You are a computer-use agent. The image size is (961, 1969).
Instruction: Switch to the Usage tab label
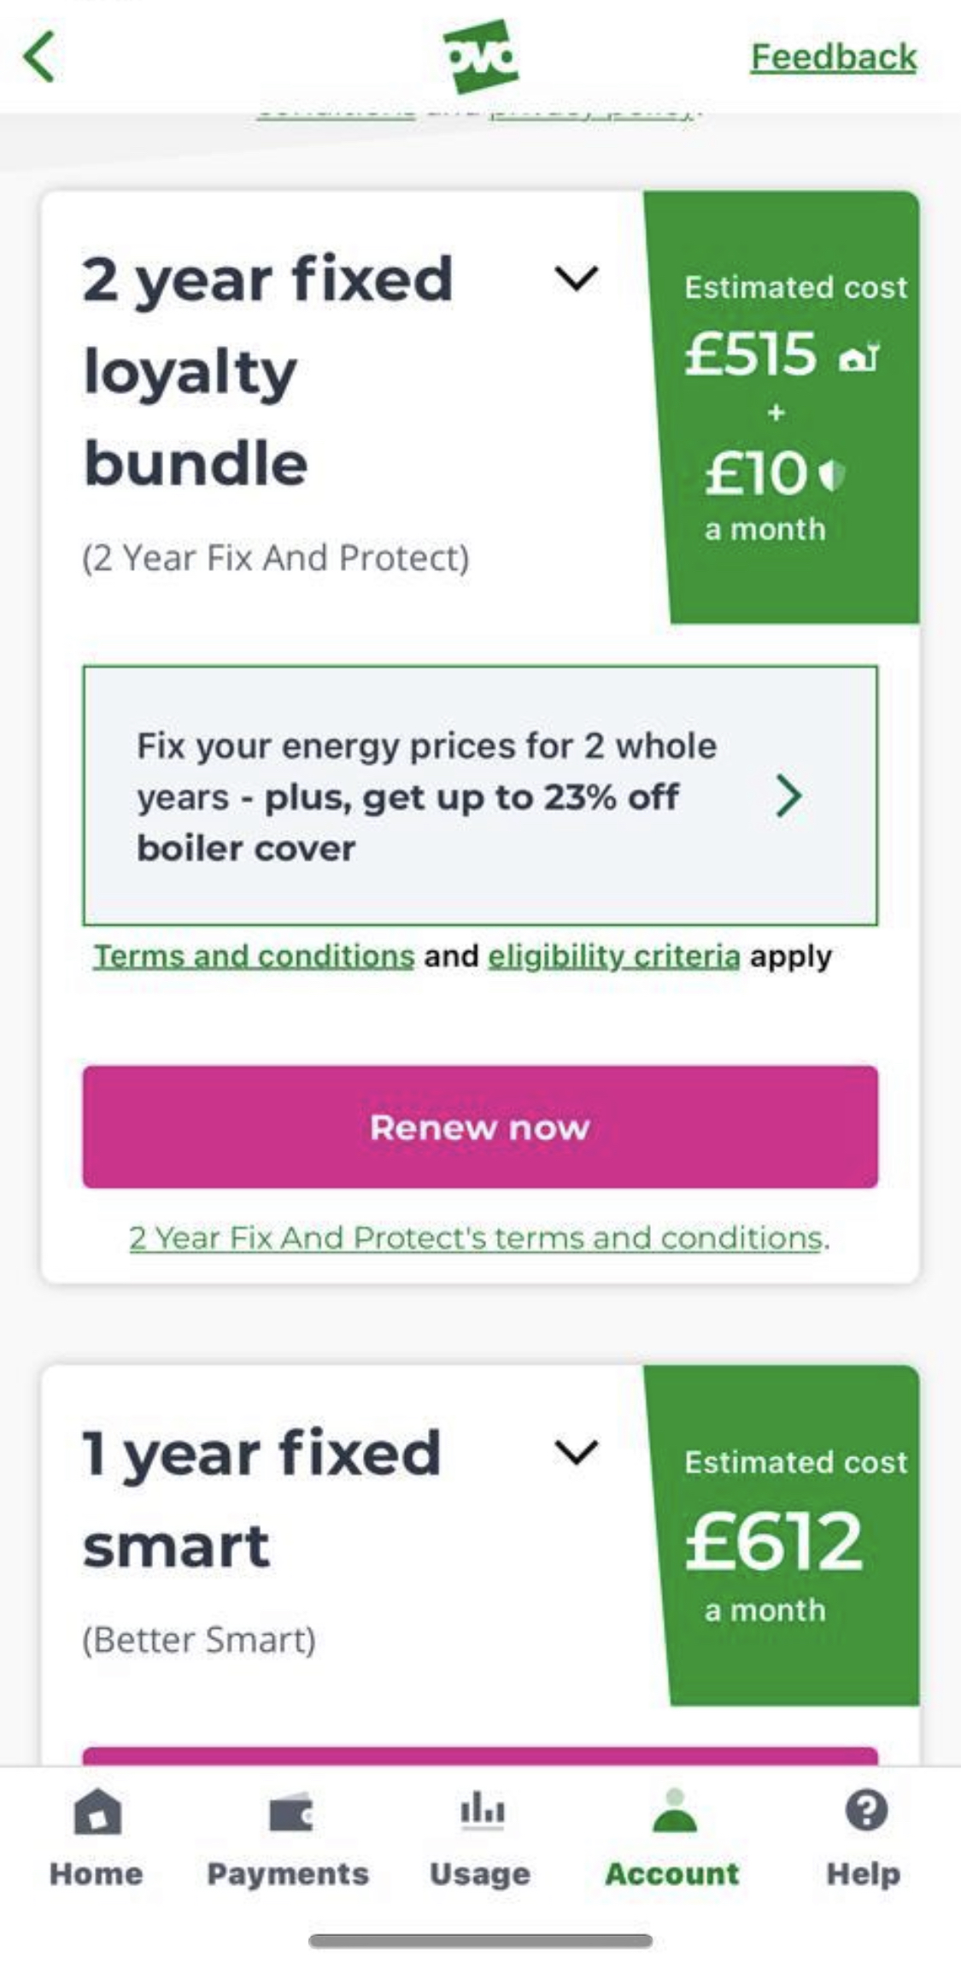point(480,1873)
